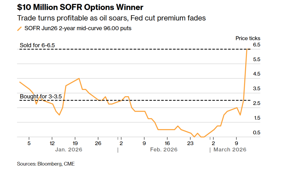Click the date tick labeled 23
Image resolution: width=281 pixels, height=170 pixels.
click(x=190, y=143)
